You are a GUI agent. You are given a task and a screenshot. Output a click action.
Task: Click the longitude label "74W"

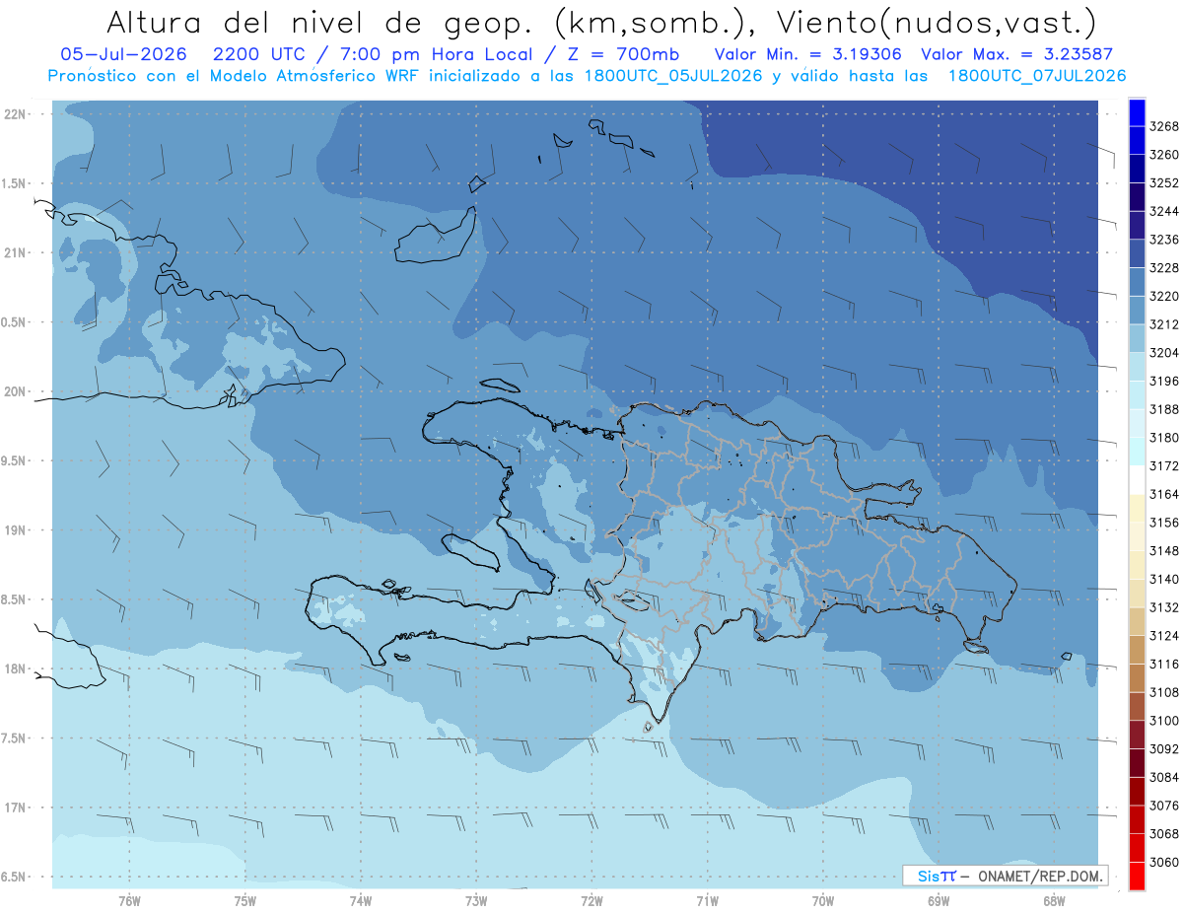pyautogui.click(x=361, y=900)
